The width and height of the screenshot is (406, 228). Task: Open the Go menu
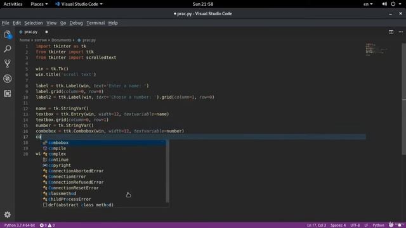tap(63, 23)
